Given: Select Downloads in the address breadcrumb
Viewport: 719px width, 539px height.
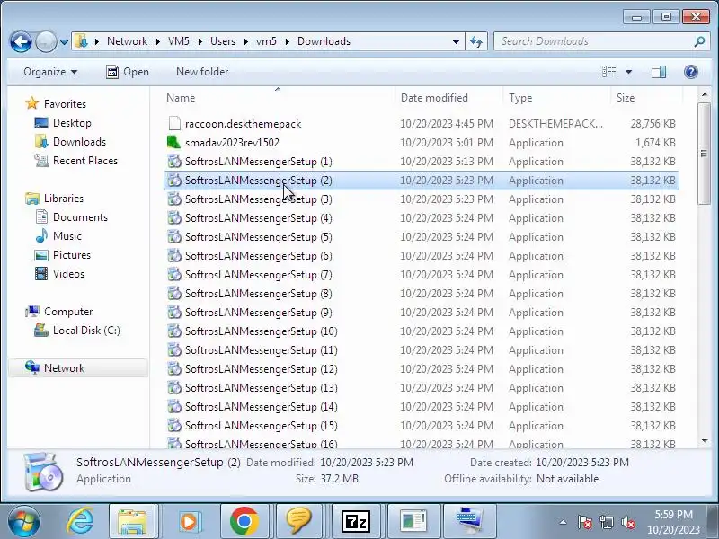Looking at the screenshot, I should coord(324,41).
